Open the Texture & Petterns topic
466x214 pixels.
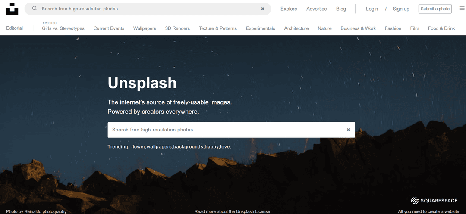pos(218,28)
